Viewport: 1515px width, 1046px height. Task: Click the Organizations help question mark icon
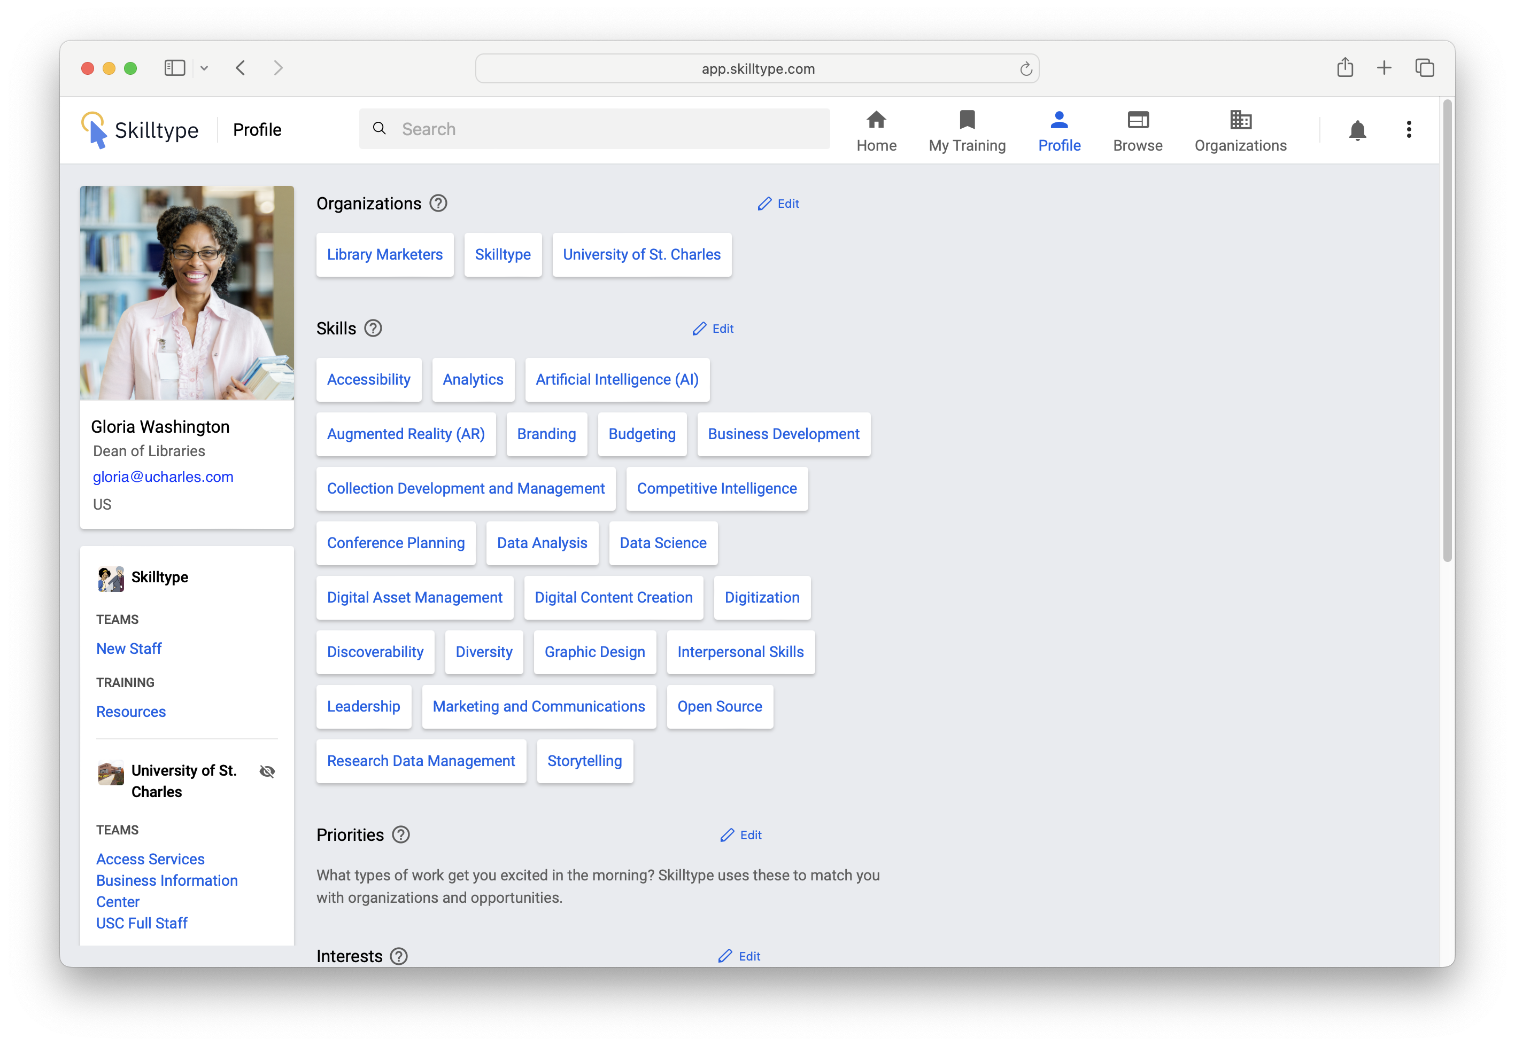[438, 204]
